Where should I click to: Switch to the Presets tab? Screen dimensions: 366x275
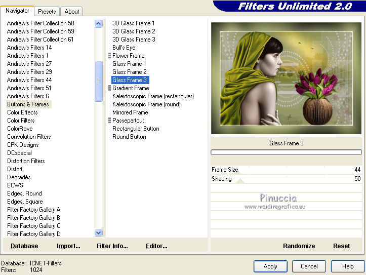point(47,12)
